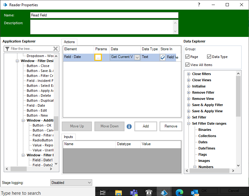Open File Explorer from the taskbar

click(119, 193)
